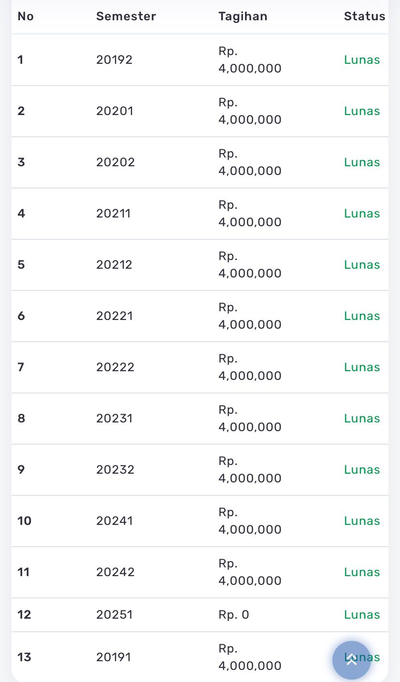Tap the scroll-to-top arrow button
The image size is (400, 682).
351,660
